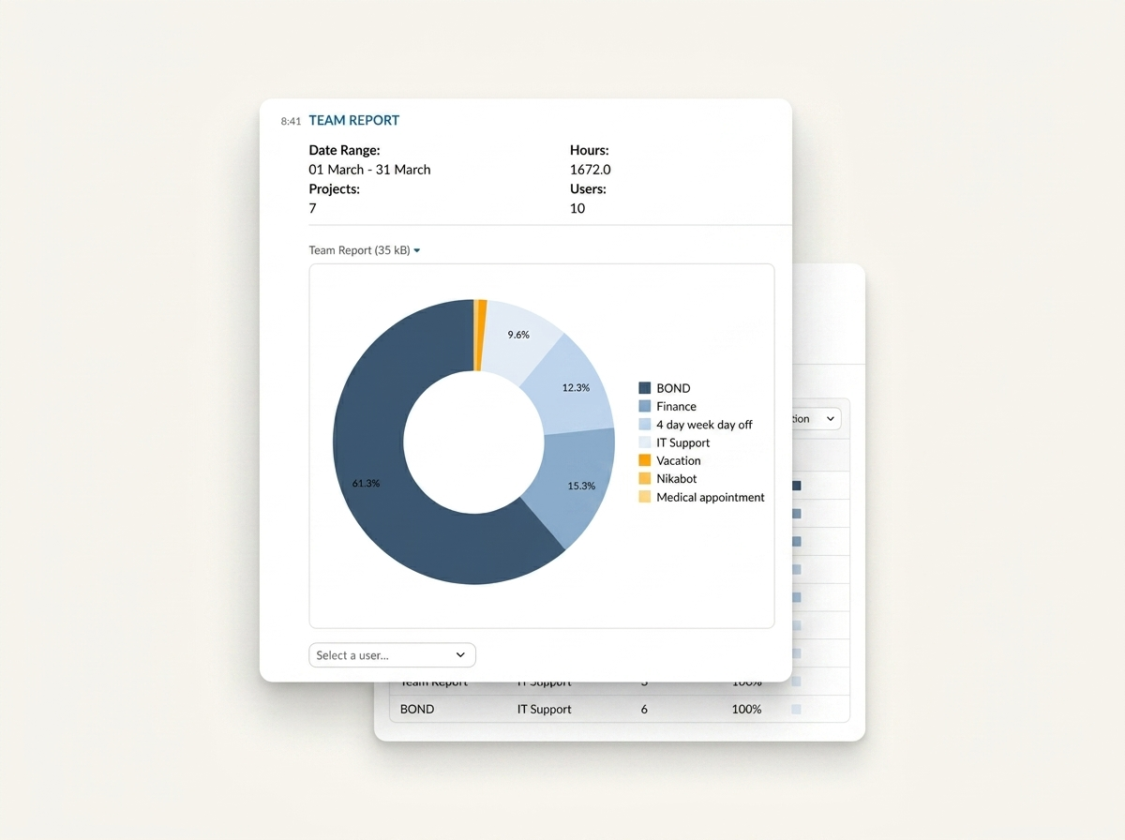Click the Nikabot legend label

pos(677,479)
